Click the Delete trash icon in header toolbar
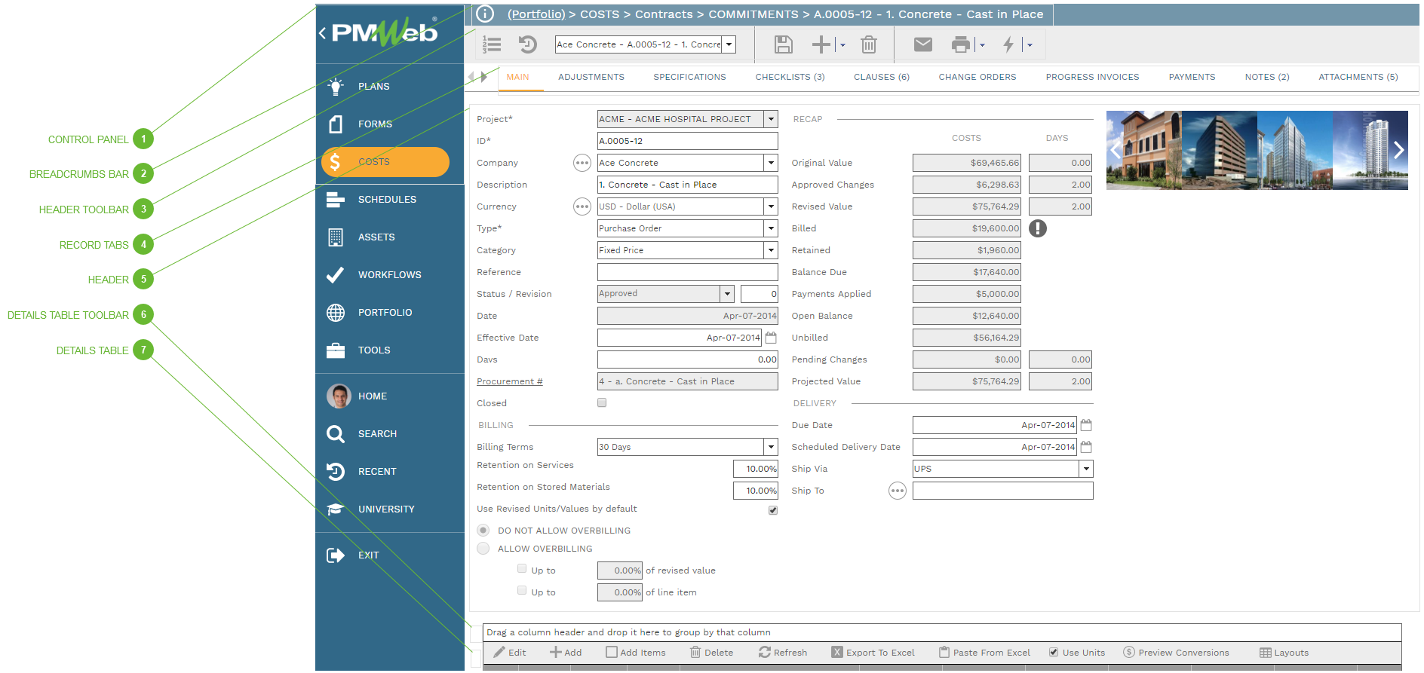Viewport: 1424px width, 673px height. coord(869,44)
